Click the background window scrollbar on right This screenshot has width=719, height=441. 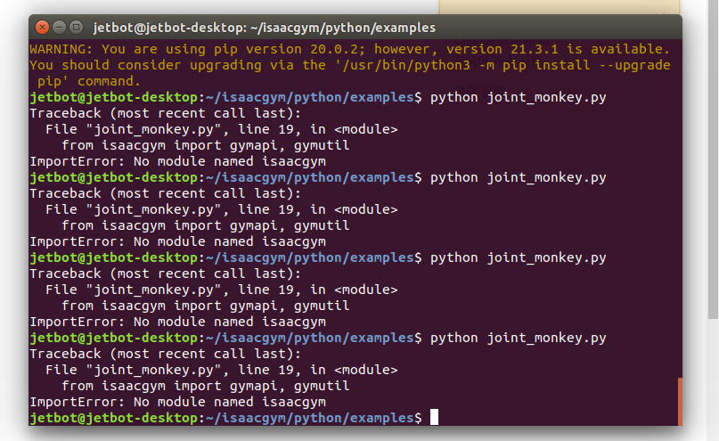tap(713, 160)
